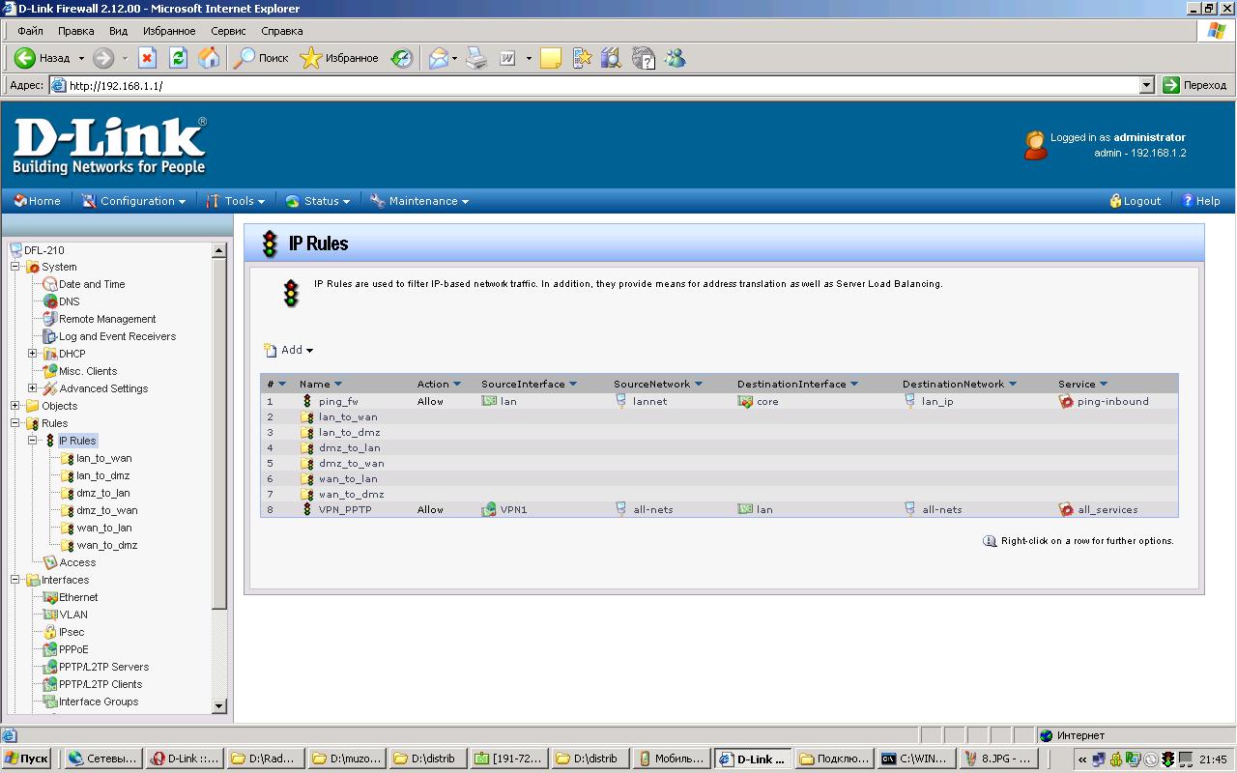
Task: Click the Print icon in IE toolbar
Action: click(476, 58)
